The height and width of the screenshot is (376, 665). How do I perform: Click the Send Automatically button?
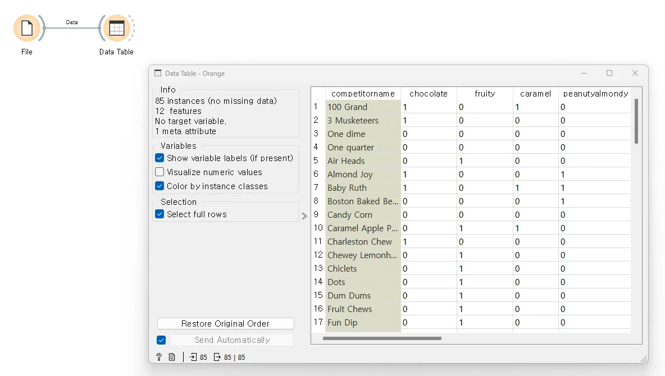pos(232,340)
